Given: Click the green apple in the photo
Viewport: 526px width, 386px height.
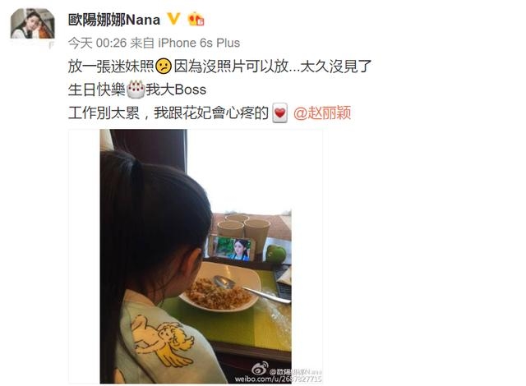Looking at the screenshot, I should (x=276, y=254).
